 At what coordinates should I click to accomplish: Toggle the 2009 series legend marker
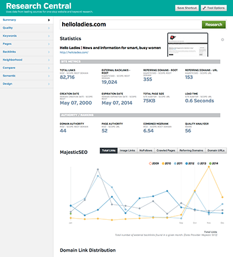pos(150,164)
